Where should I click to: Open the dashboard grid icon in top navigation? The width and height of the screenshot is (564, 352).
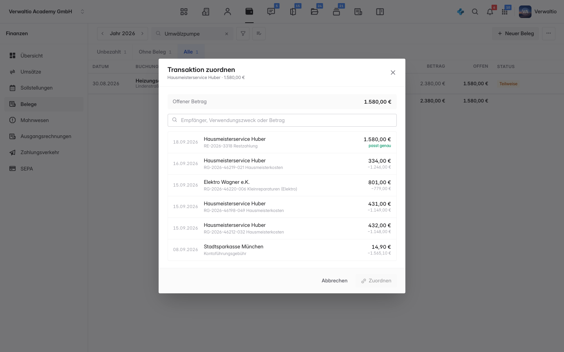click(x=184, y=12)
